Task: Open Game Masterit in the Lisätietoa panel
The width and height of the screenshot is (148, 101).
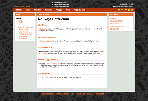Action: 115,23
